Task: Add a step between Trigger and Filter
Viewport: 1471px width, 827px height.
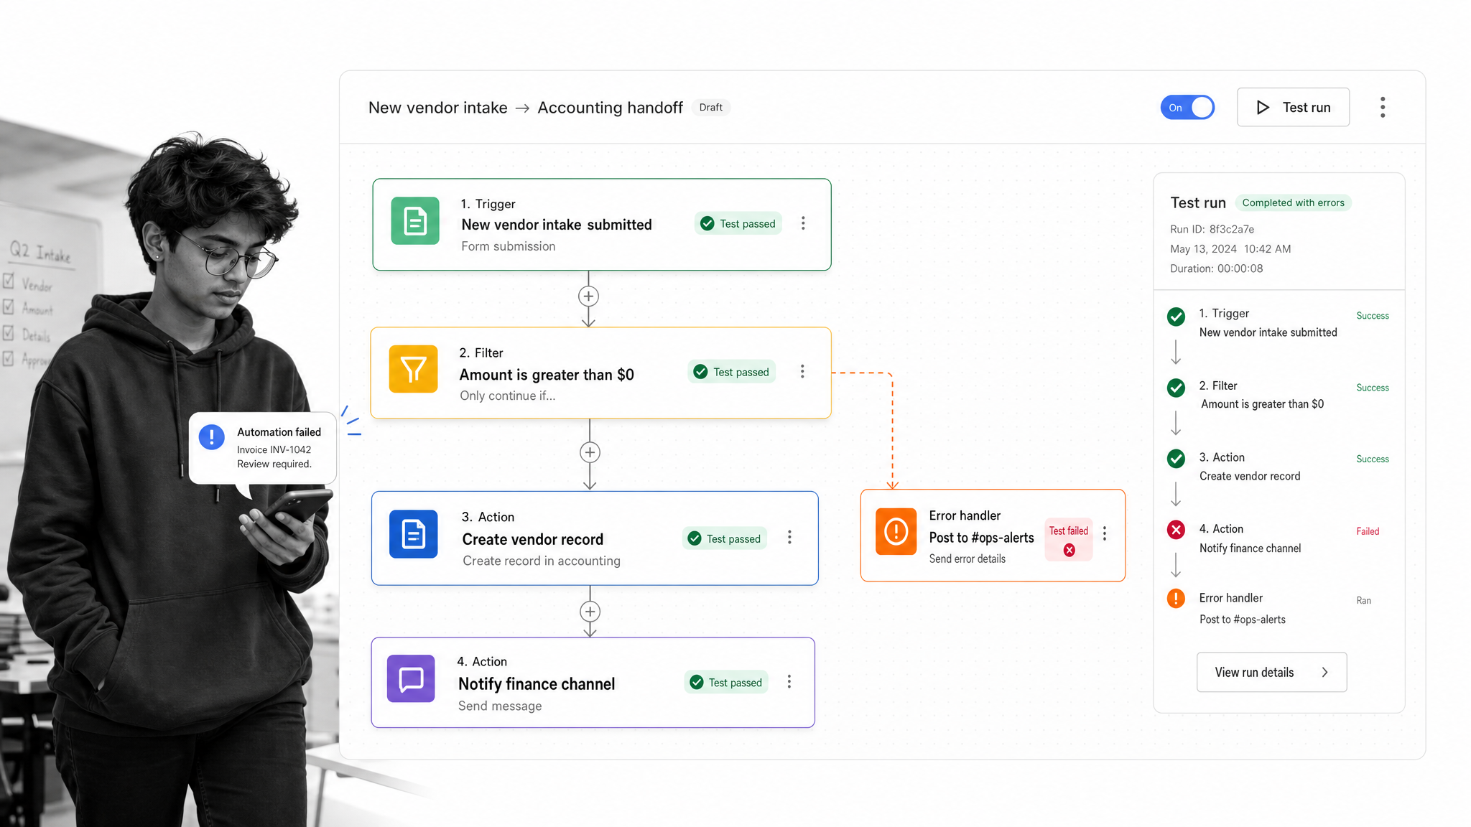Action: click(588, 296)
